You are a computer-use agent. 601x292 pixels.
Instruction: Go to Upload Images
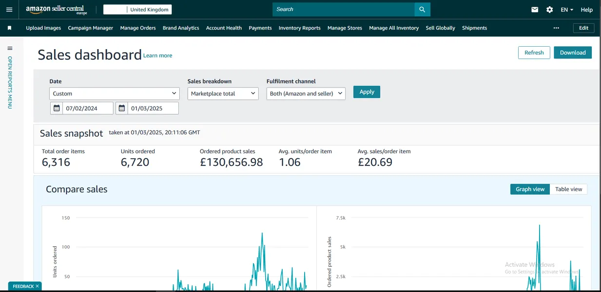point(43,28)
